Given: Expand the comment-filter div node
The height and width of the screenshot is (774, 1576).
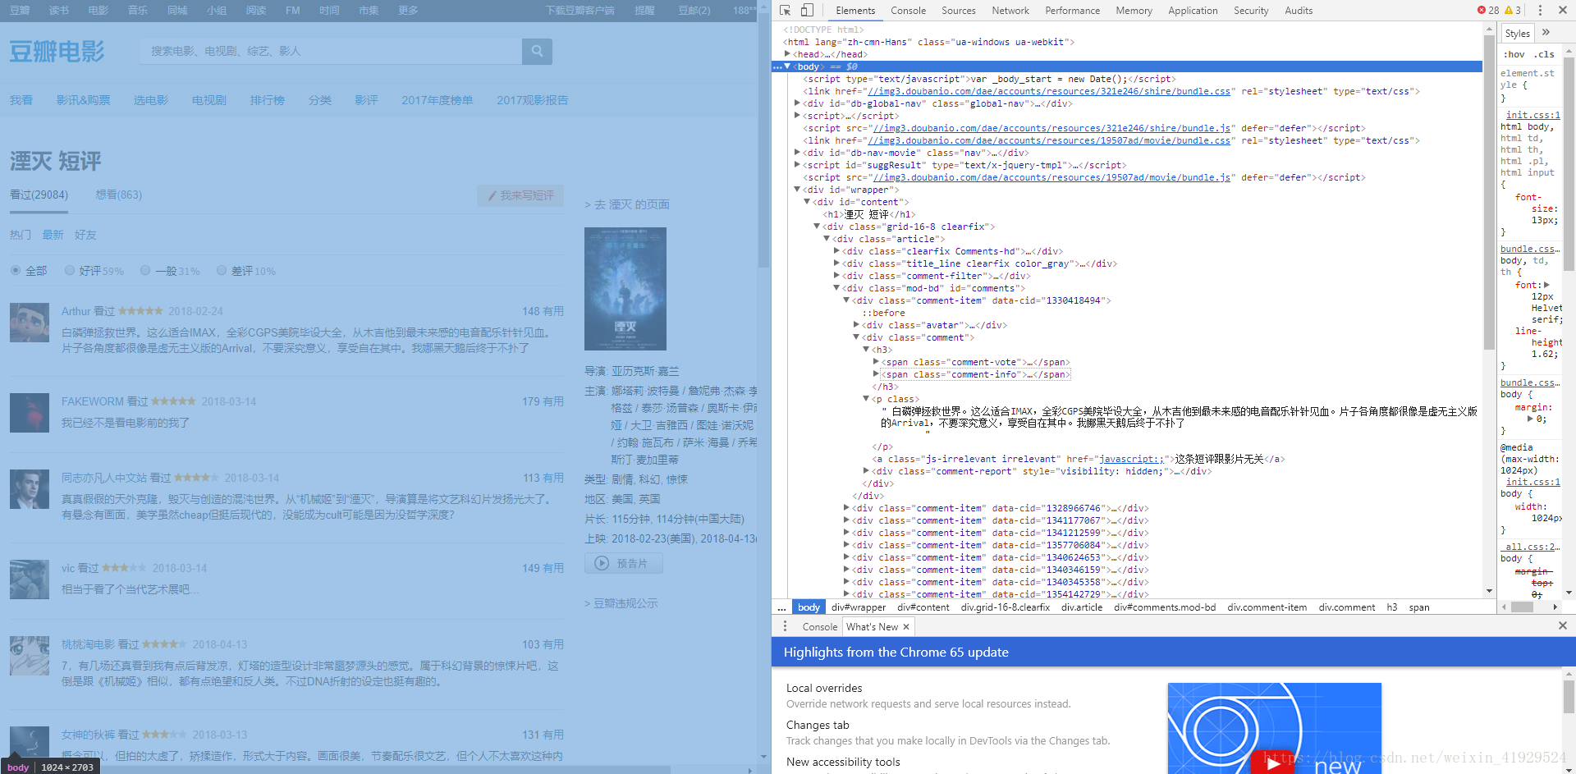Looking at the screenshot, I should 836,276.
